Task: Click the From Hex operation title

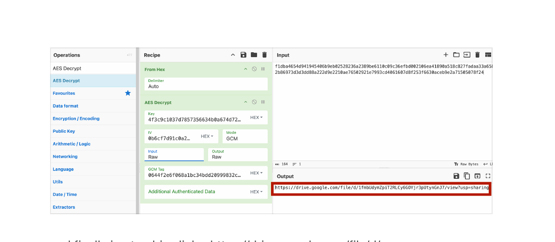Action: [x=155, y=69]
